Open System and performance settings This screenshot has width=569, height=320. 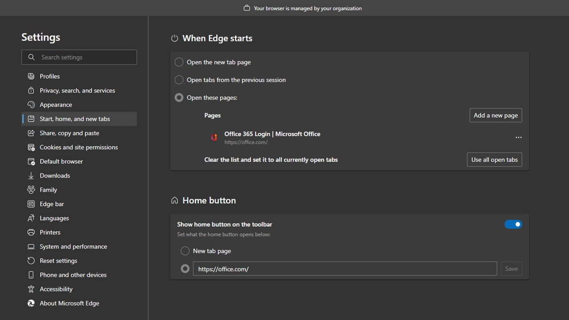79,247
